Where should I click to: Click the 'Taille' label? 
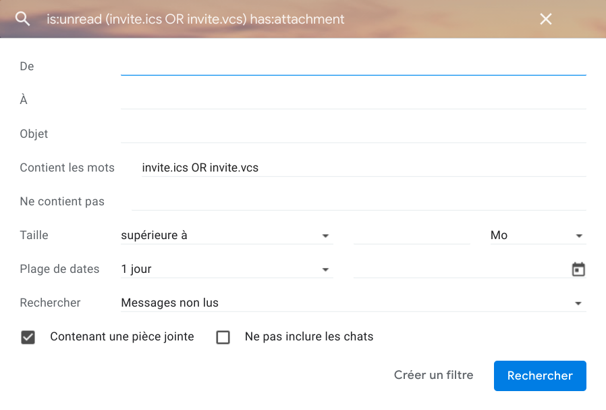tap(34, 235)
